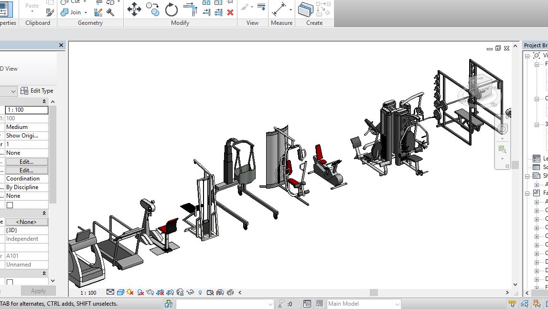This screenshot has height=309, width=548.
Task: Click the Edit Type button
Action: [37, 91]
